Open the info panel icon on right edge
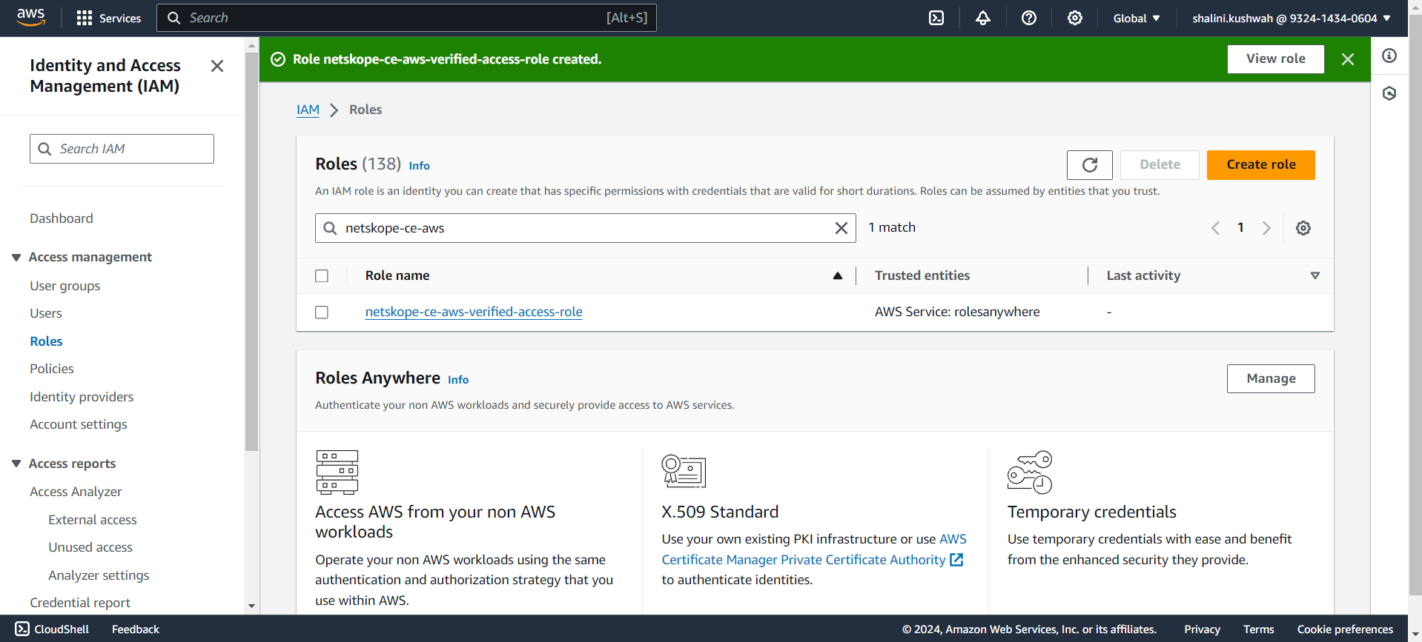 (1389, 56)
